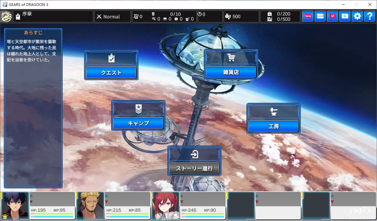Click the あらすじ panel heading
The image size is (377, 221).
pyautogui.click(x=33, y=33)
